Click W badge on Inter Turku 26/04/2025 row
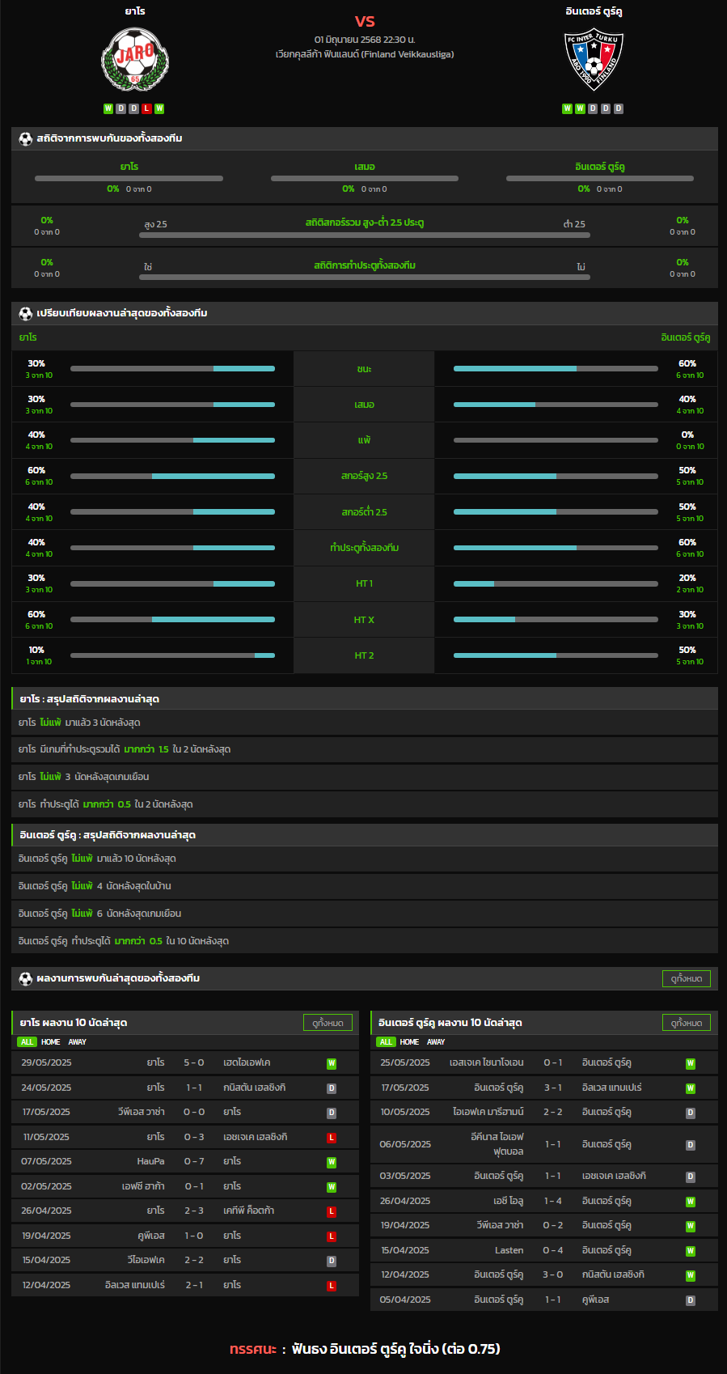Screen dimensions: 727x1374 click(691, 1202)
